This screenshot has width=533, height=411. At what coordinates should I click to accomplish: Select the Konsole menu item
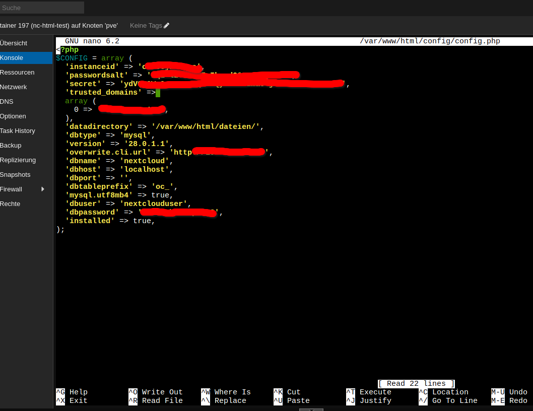12,58
